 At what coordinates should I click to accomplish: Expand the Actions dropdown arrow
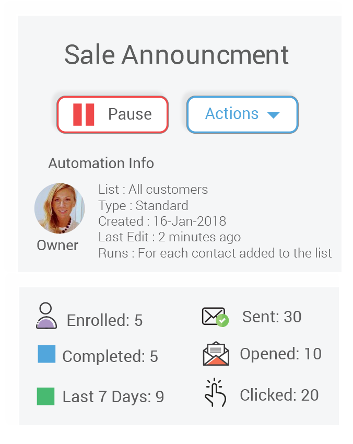pos(273,115)
